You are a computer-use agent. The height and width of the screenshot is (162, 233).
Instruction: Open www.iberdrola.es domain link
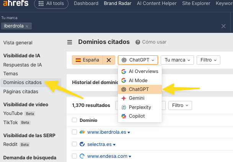[107, 132]
